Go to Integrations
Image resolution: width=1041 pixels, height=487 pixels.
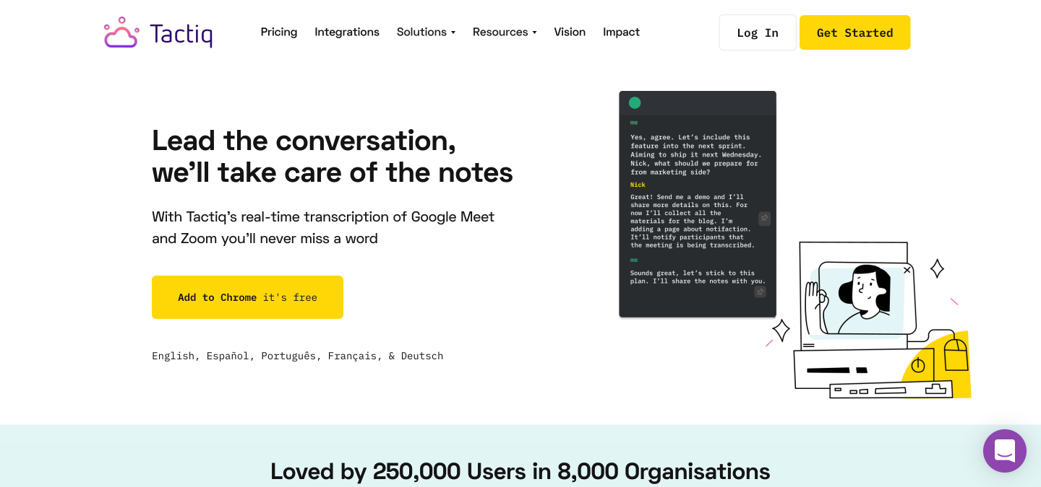click(347, 32)
